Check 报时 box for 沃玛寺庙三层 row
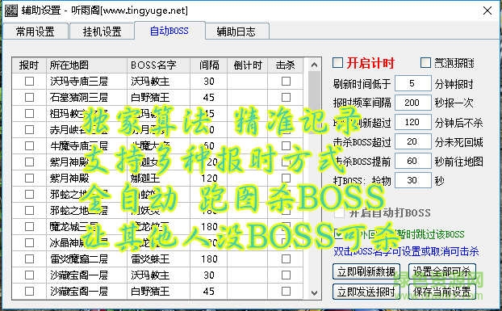The width and height of the screenshot is (502, 311). click(29, 82)
